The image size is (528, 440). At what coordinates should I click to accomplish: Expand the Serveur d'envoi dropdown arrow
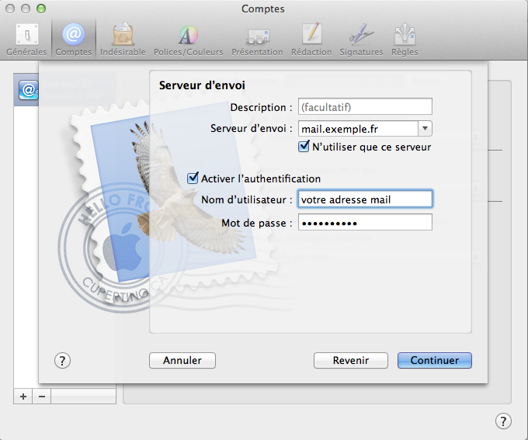pos(425,128)
